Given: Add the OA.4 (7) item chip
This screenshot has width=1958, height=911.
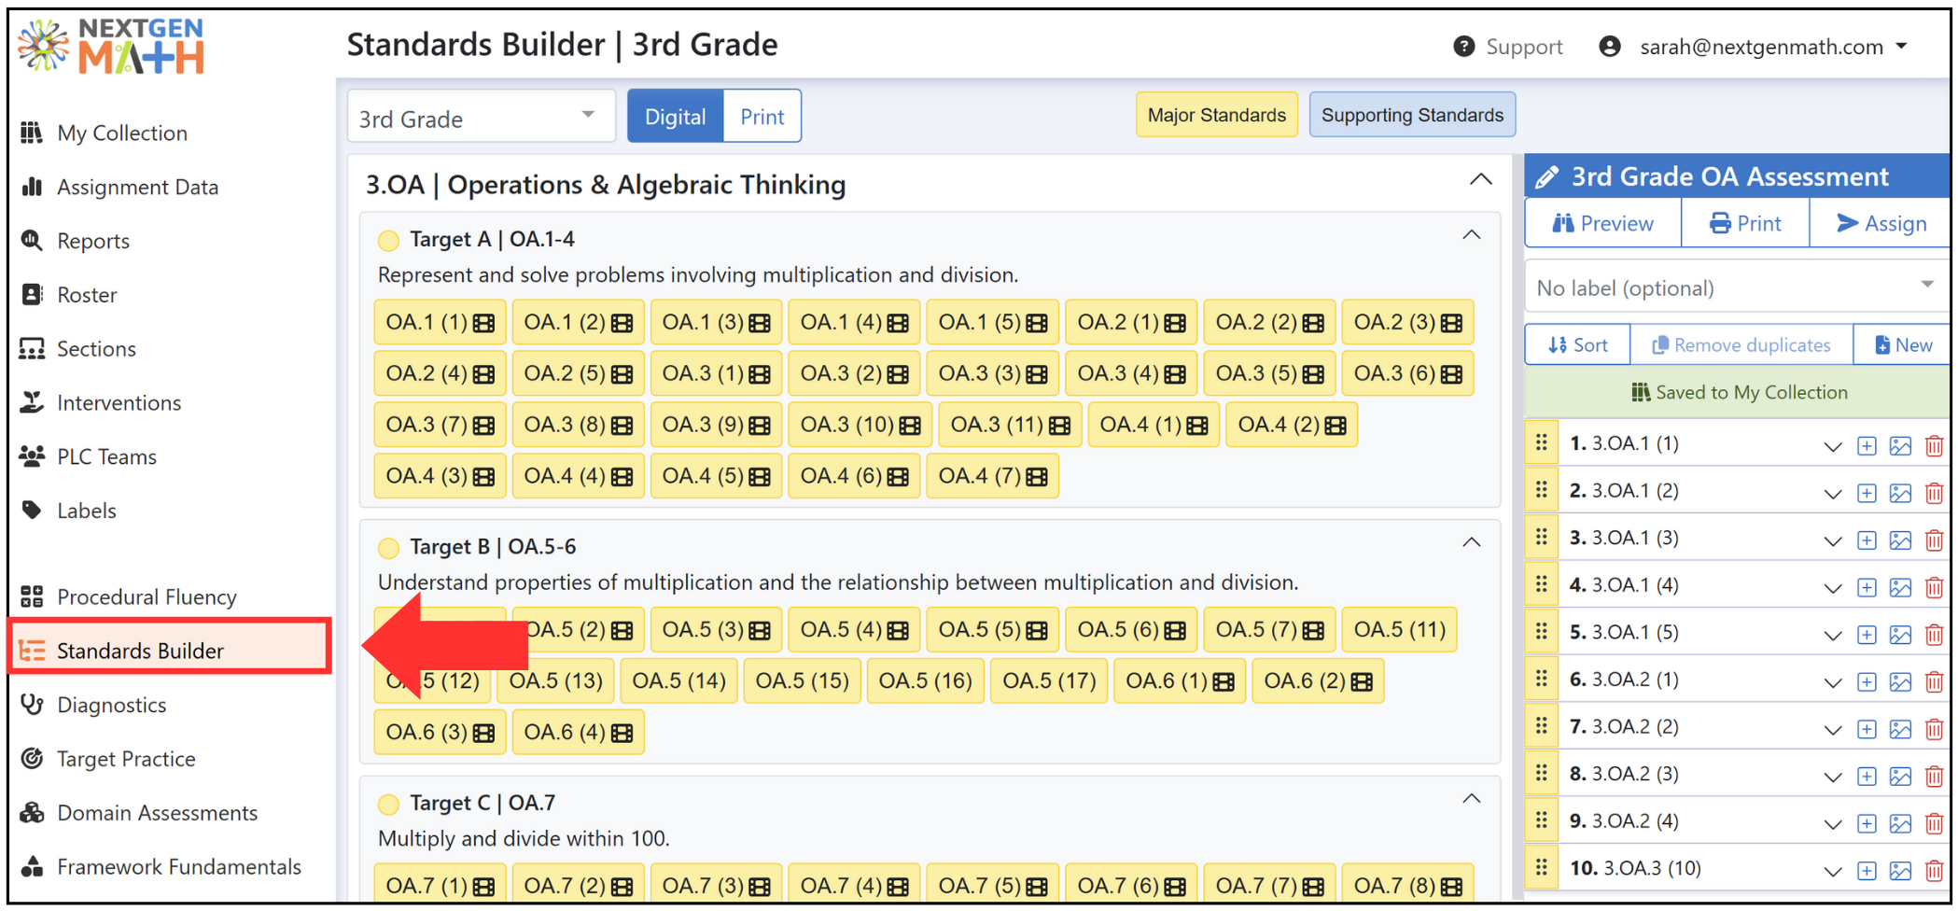Looking at the screenshot, I should [992, 476].
